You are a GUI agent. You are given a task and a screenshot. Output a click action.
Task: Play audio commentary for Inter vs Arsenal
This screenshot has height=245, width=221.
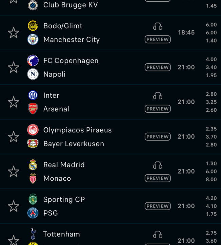(158, 96)
